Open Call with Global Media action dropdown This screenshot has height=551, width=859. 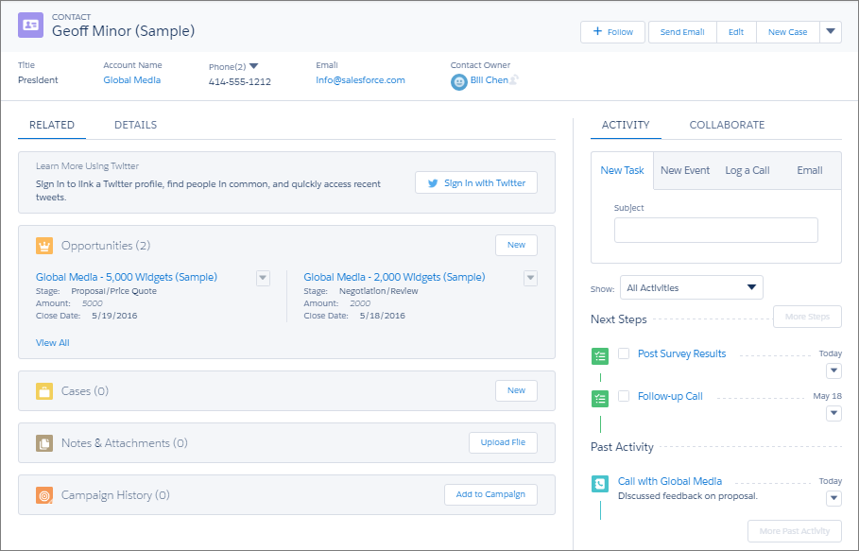(833, 498)
